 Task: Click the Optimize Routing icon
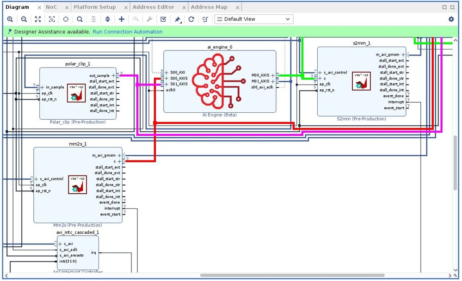(205, 19)
